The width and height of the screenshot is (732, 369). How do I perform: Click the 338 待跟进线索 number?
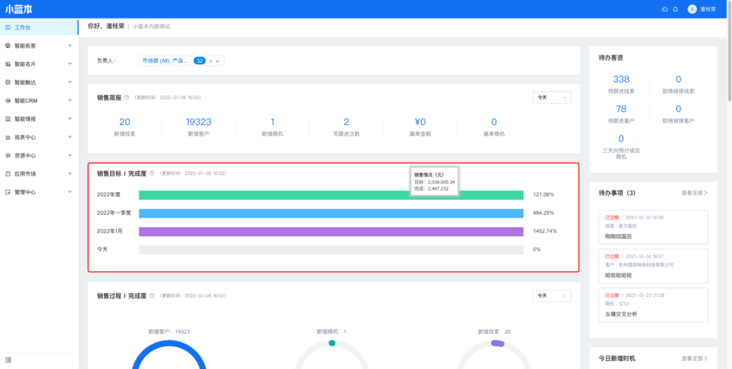621,79
